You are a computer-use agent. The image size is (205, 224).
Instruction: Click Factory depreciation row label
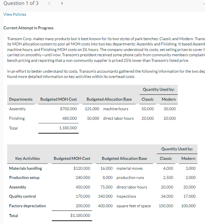[28, 206]
